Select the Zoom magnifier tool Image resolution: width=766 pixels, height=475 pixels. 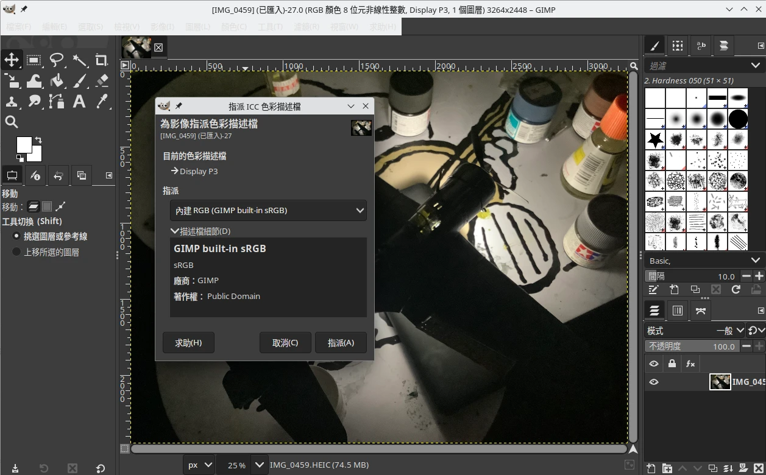click(x=12, y=122)
